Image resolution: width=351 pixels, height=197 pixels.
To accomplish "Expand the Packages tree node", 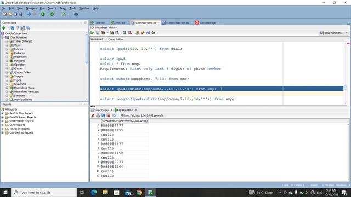I will click(7, 53).
